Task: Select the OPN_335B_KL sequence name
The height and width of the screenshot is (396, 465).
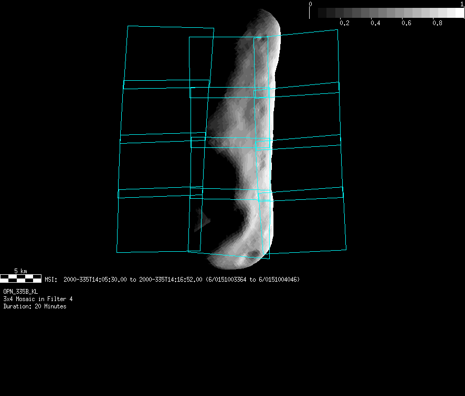Action: [20, 291]
